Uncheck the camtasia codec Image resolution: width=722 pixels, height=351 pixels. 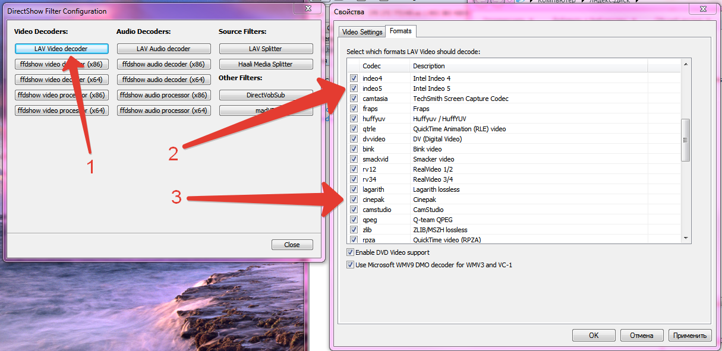pos(353,98)
